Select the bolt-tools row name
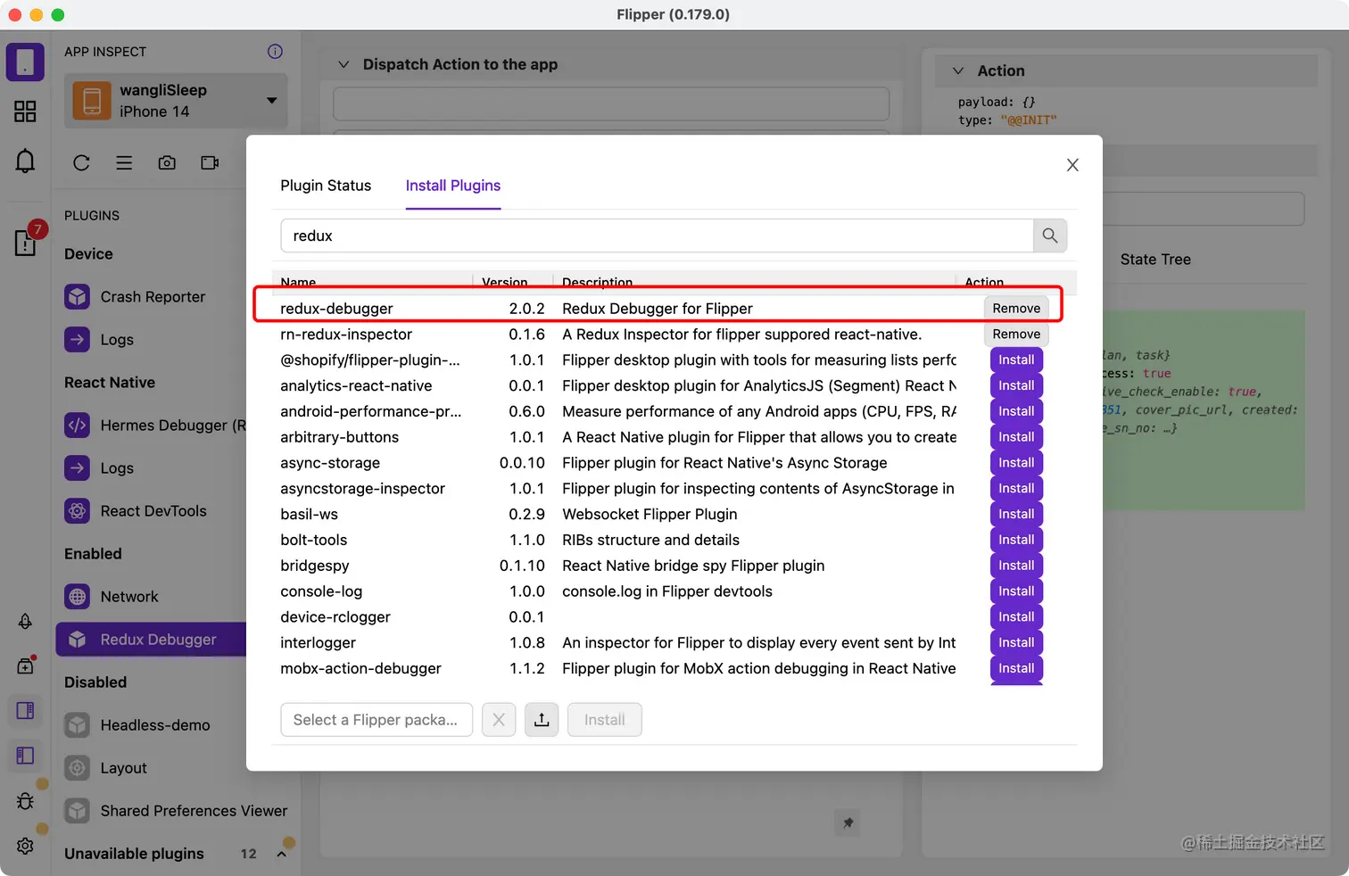 [x=314, y=540]
